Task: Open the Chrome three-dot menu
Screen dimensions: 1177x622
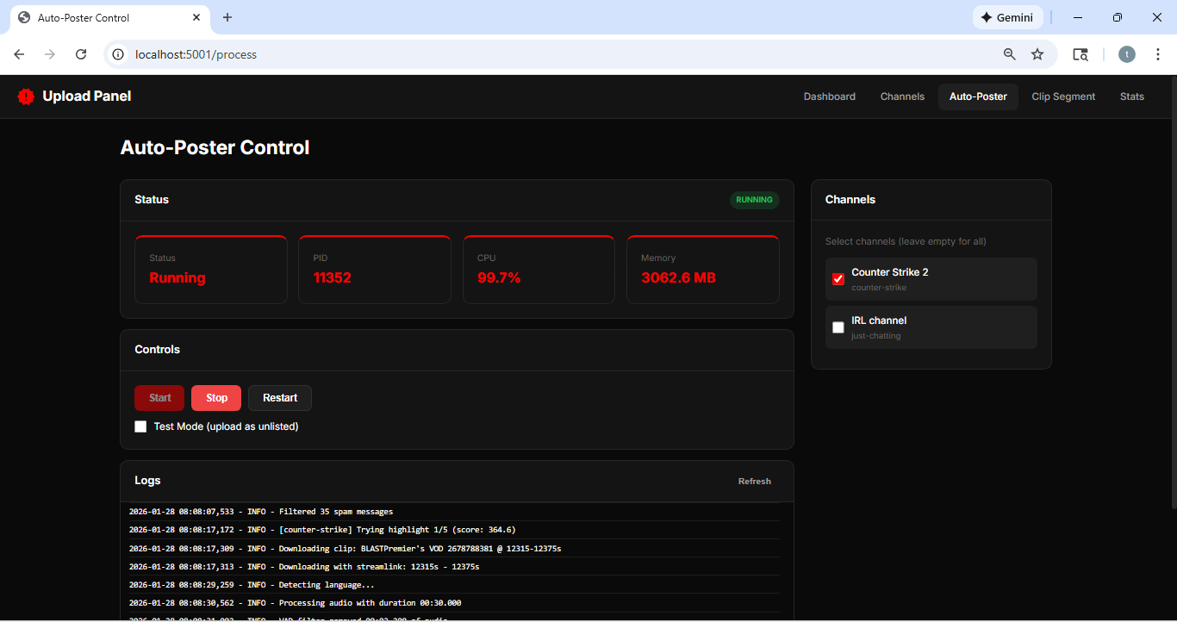Action: coord(1158,54)
